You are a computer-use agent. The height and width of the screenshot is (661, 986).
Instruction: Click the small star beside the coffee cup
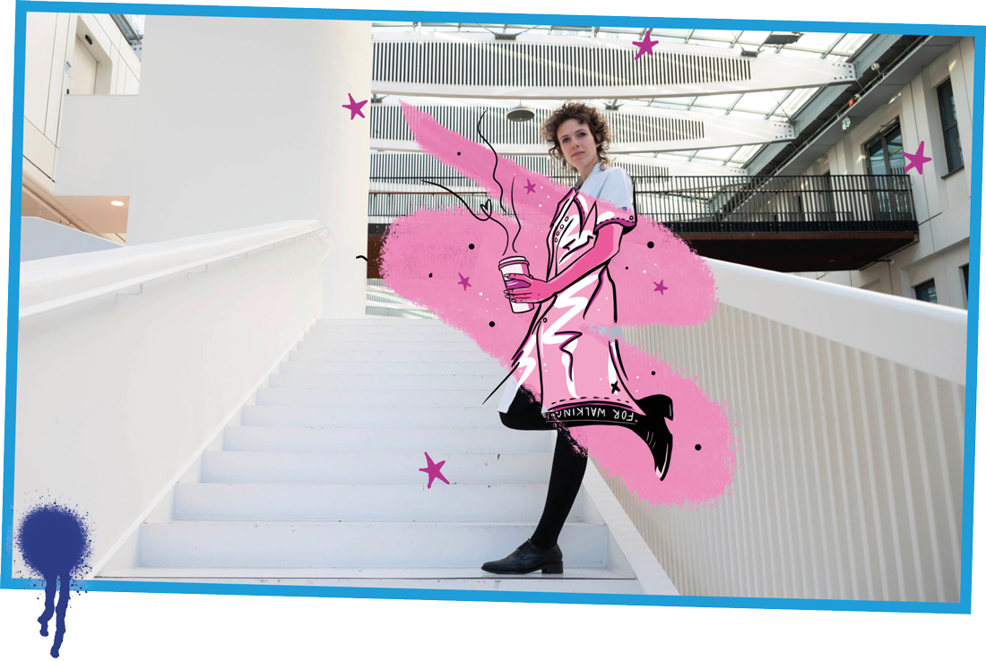click(x=464, y=281)
